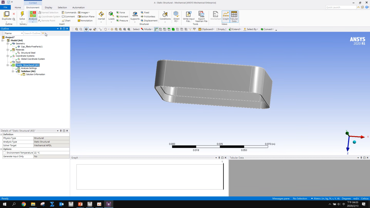Open the File menu
Viewport: 370px width, 208px height.
click(x=5, y=7)
